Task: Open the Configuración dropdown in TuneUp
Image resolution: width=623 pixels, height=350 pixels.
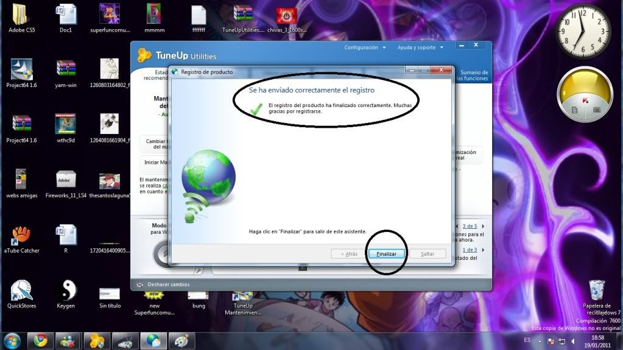Action: click(365, 47)
